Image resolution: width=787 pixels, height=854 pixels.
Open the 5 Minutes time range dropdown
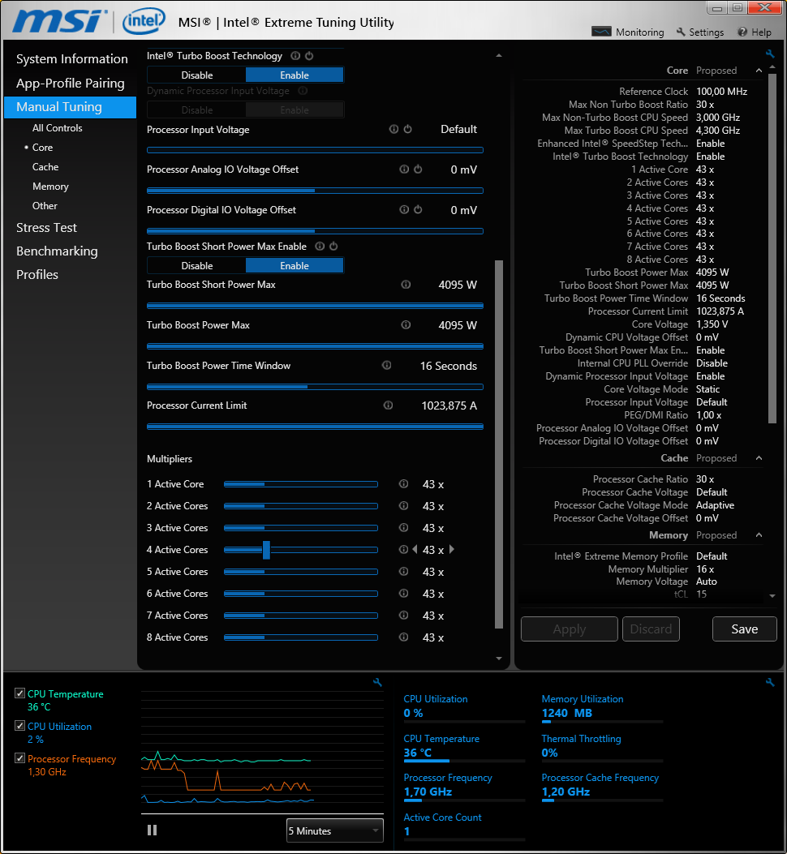pyautogui.click(x=334, y=830)
